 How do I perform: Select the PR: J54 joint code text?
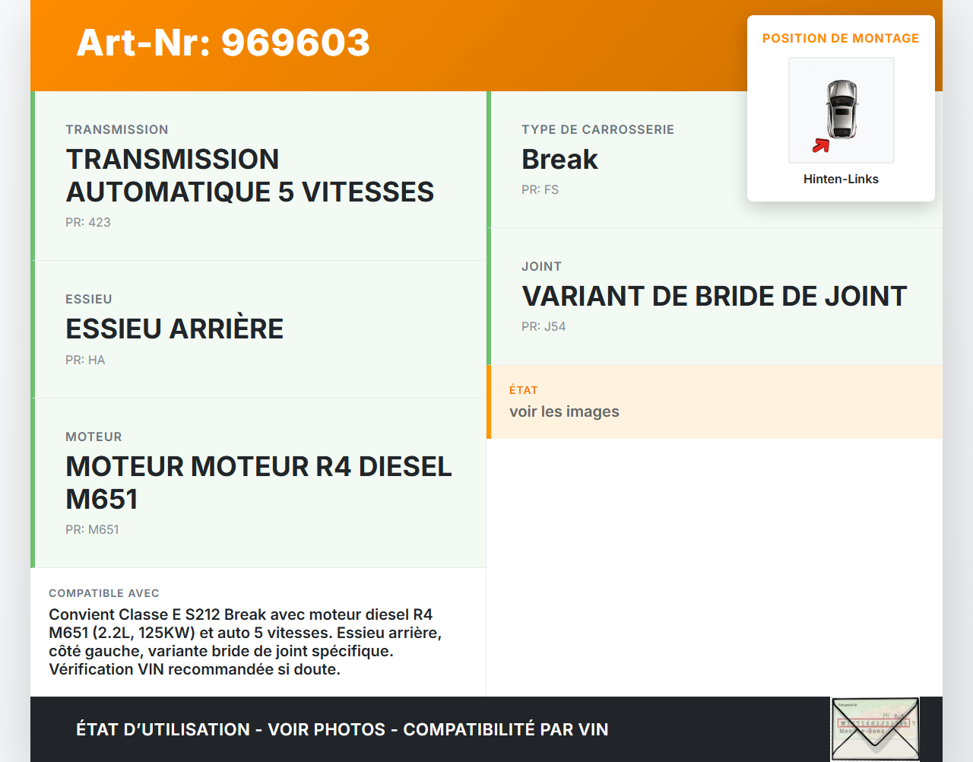(544, 326)
